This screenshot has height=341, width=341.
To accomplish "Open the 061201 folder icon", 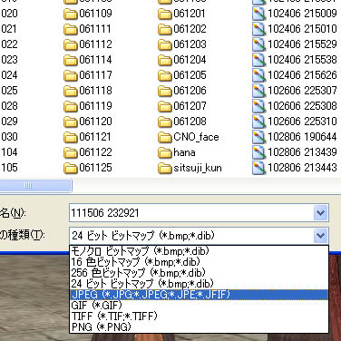I will 165,14.
